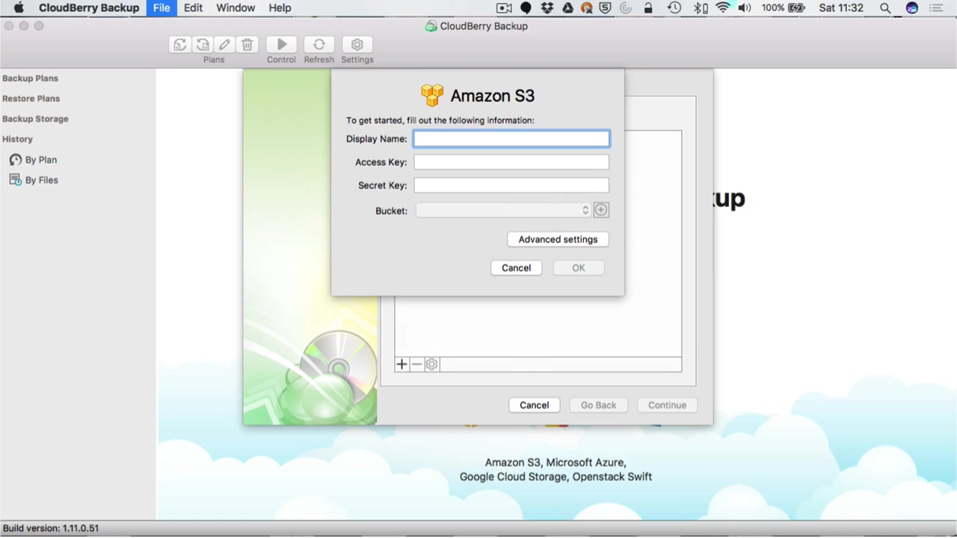
Task: Click the Build version status text
Action: pos(51,528)
